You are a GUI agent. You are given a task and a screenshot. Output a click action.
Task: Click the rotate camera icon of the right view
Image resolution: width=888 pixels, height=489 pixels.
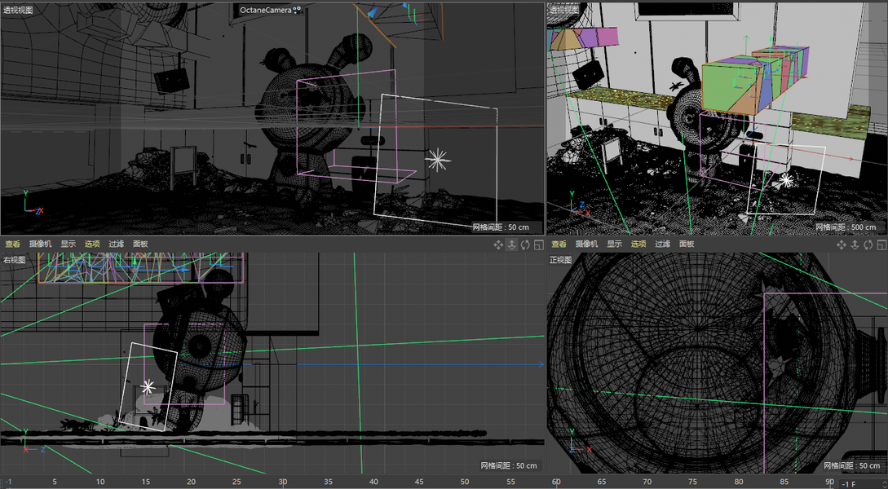525,244
